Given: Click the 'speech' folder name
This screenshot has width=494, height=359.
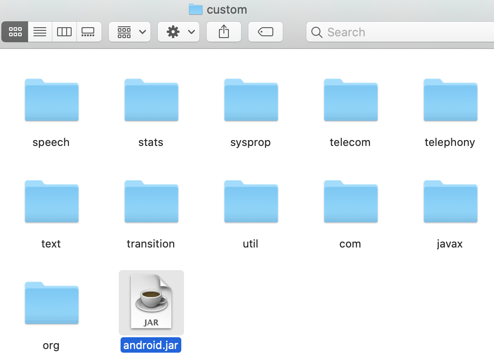Looking at the screenshot, I should coord(51,142).
